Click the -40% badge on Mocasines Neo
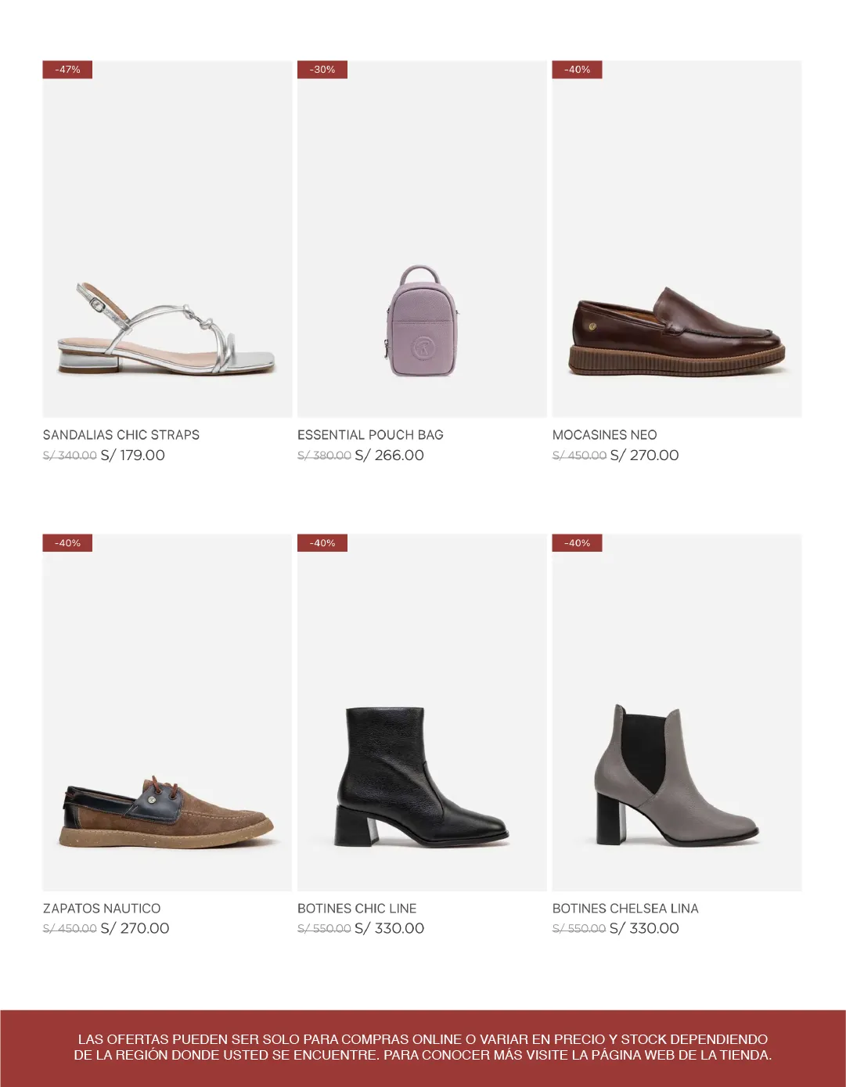 [x=578, y=70]
